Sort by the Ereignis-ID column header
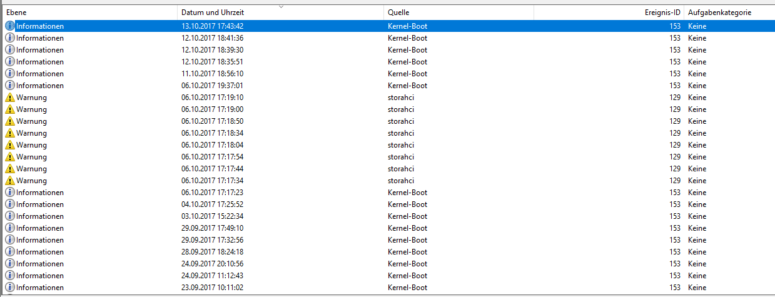 (x=609, y=13)
